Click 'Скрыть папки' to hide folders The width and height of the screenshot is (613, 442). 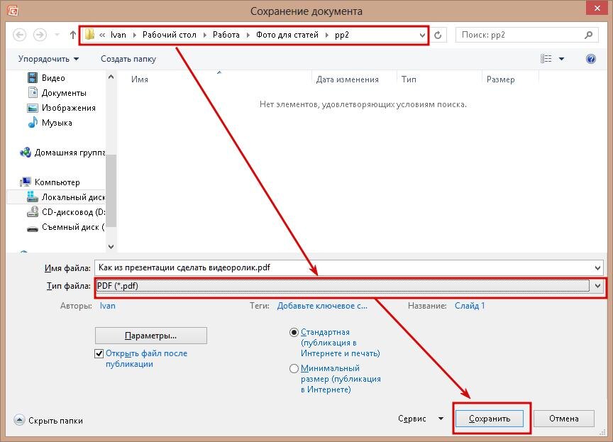pyautogui.click(x=48, y=421)
